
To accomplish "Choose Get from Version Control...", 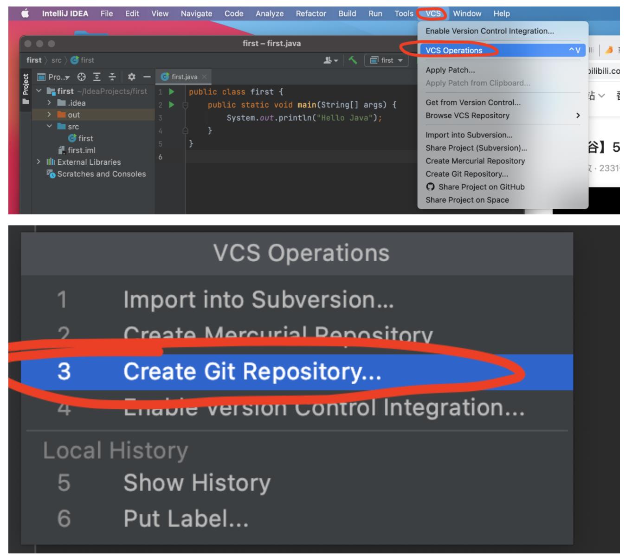I will click(503, 103).
